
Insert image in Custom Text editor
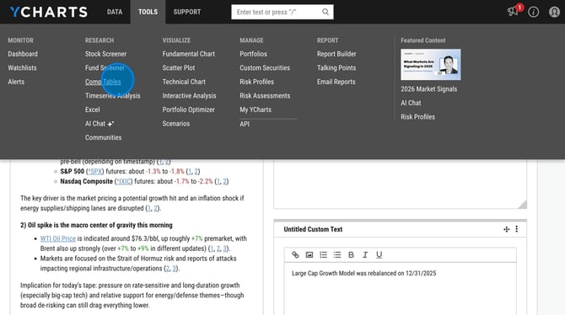[309, 255]
